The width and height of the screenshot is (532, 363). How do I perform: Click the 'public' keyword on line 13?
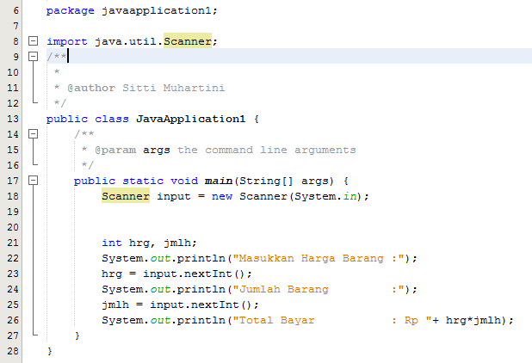[67, 119]
